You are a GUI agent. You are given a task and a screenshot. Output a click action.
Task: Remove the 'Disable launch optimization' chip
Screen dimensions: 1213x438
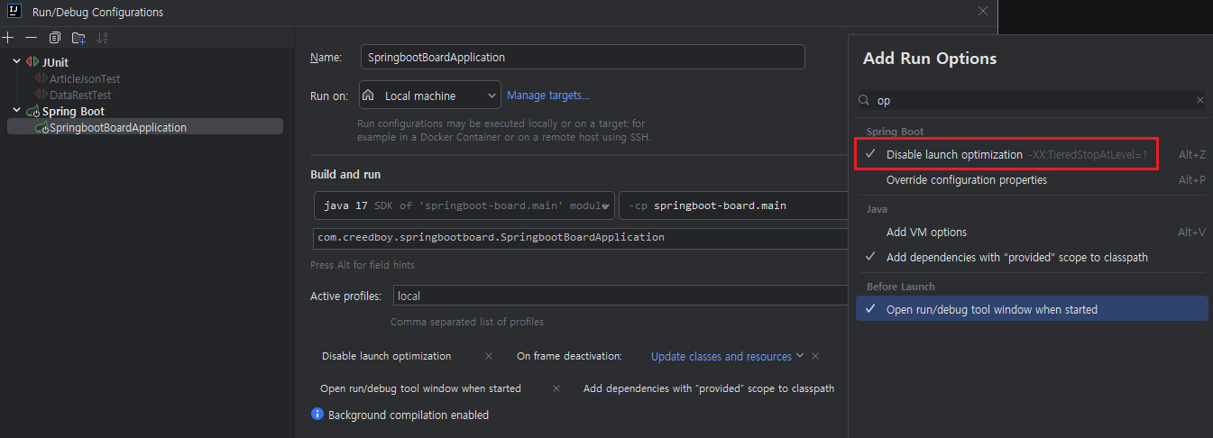pos(489,356)
